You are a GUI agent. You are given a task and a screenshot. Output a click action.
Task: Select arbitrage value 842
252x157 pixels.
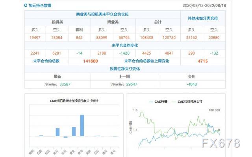coord(79,38)
